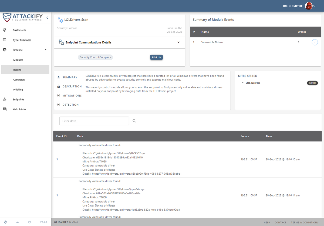Screen dimensions: 324x226
Task: Click the John Smithe user avatar
Action: pos(308,6)
